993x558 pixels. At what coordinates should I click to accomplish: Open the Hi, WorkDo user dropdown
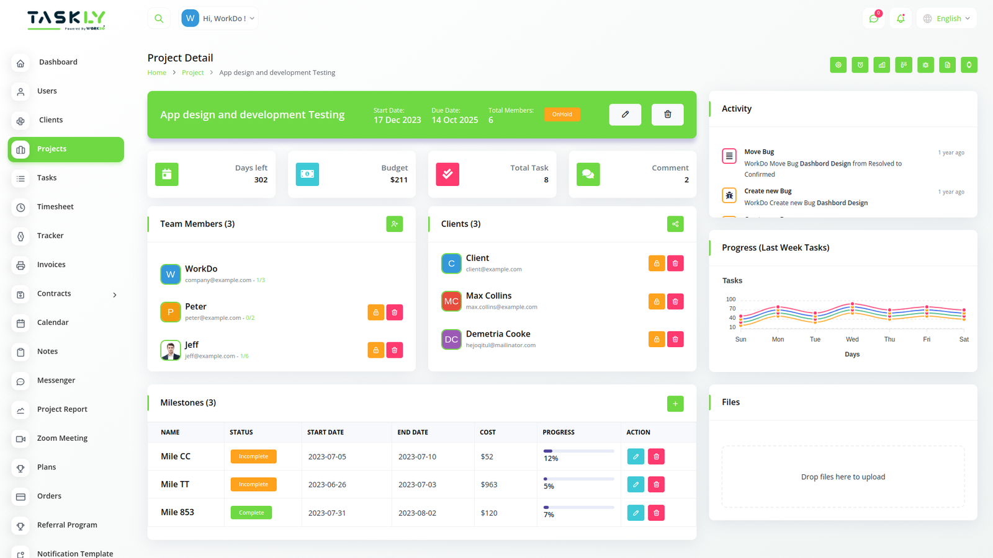click(x=219, y=19)
